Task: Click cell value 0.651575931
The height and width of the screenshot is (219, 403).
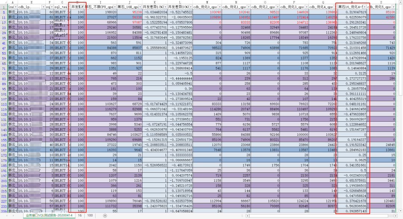Action: tap(352, 181)
